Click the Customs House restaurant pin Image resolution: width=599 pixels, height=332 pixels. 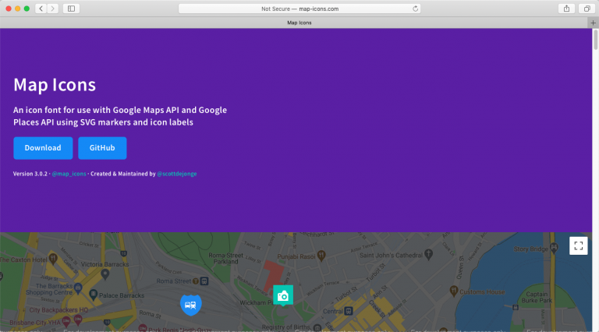coord(453,291)
